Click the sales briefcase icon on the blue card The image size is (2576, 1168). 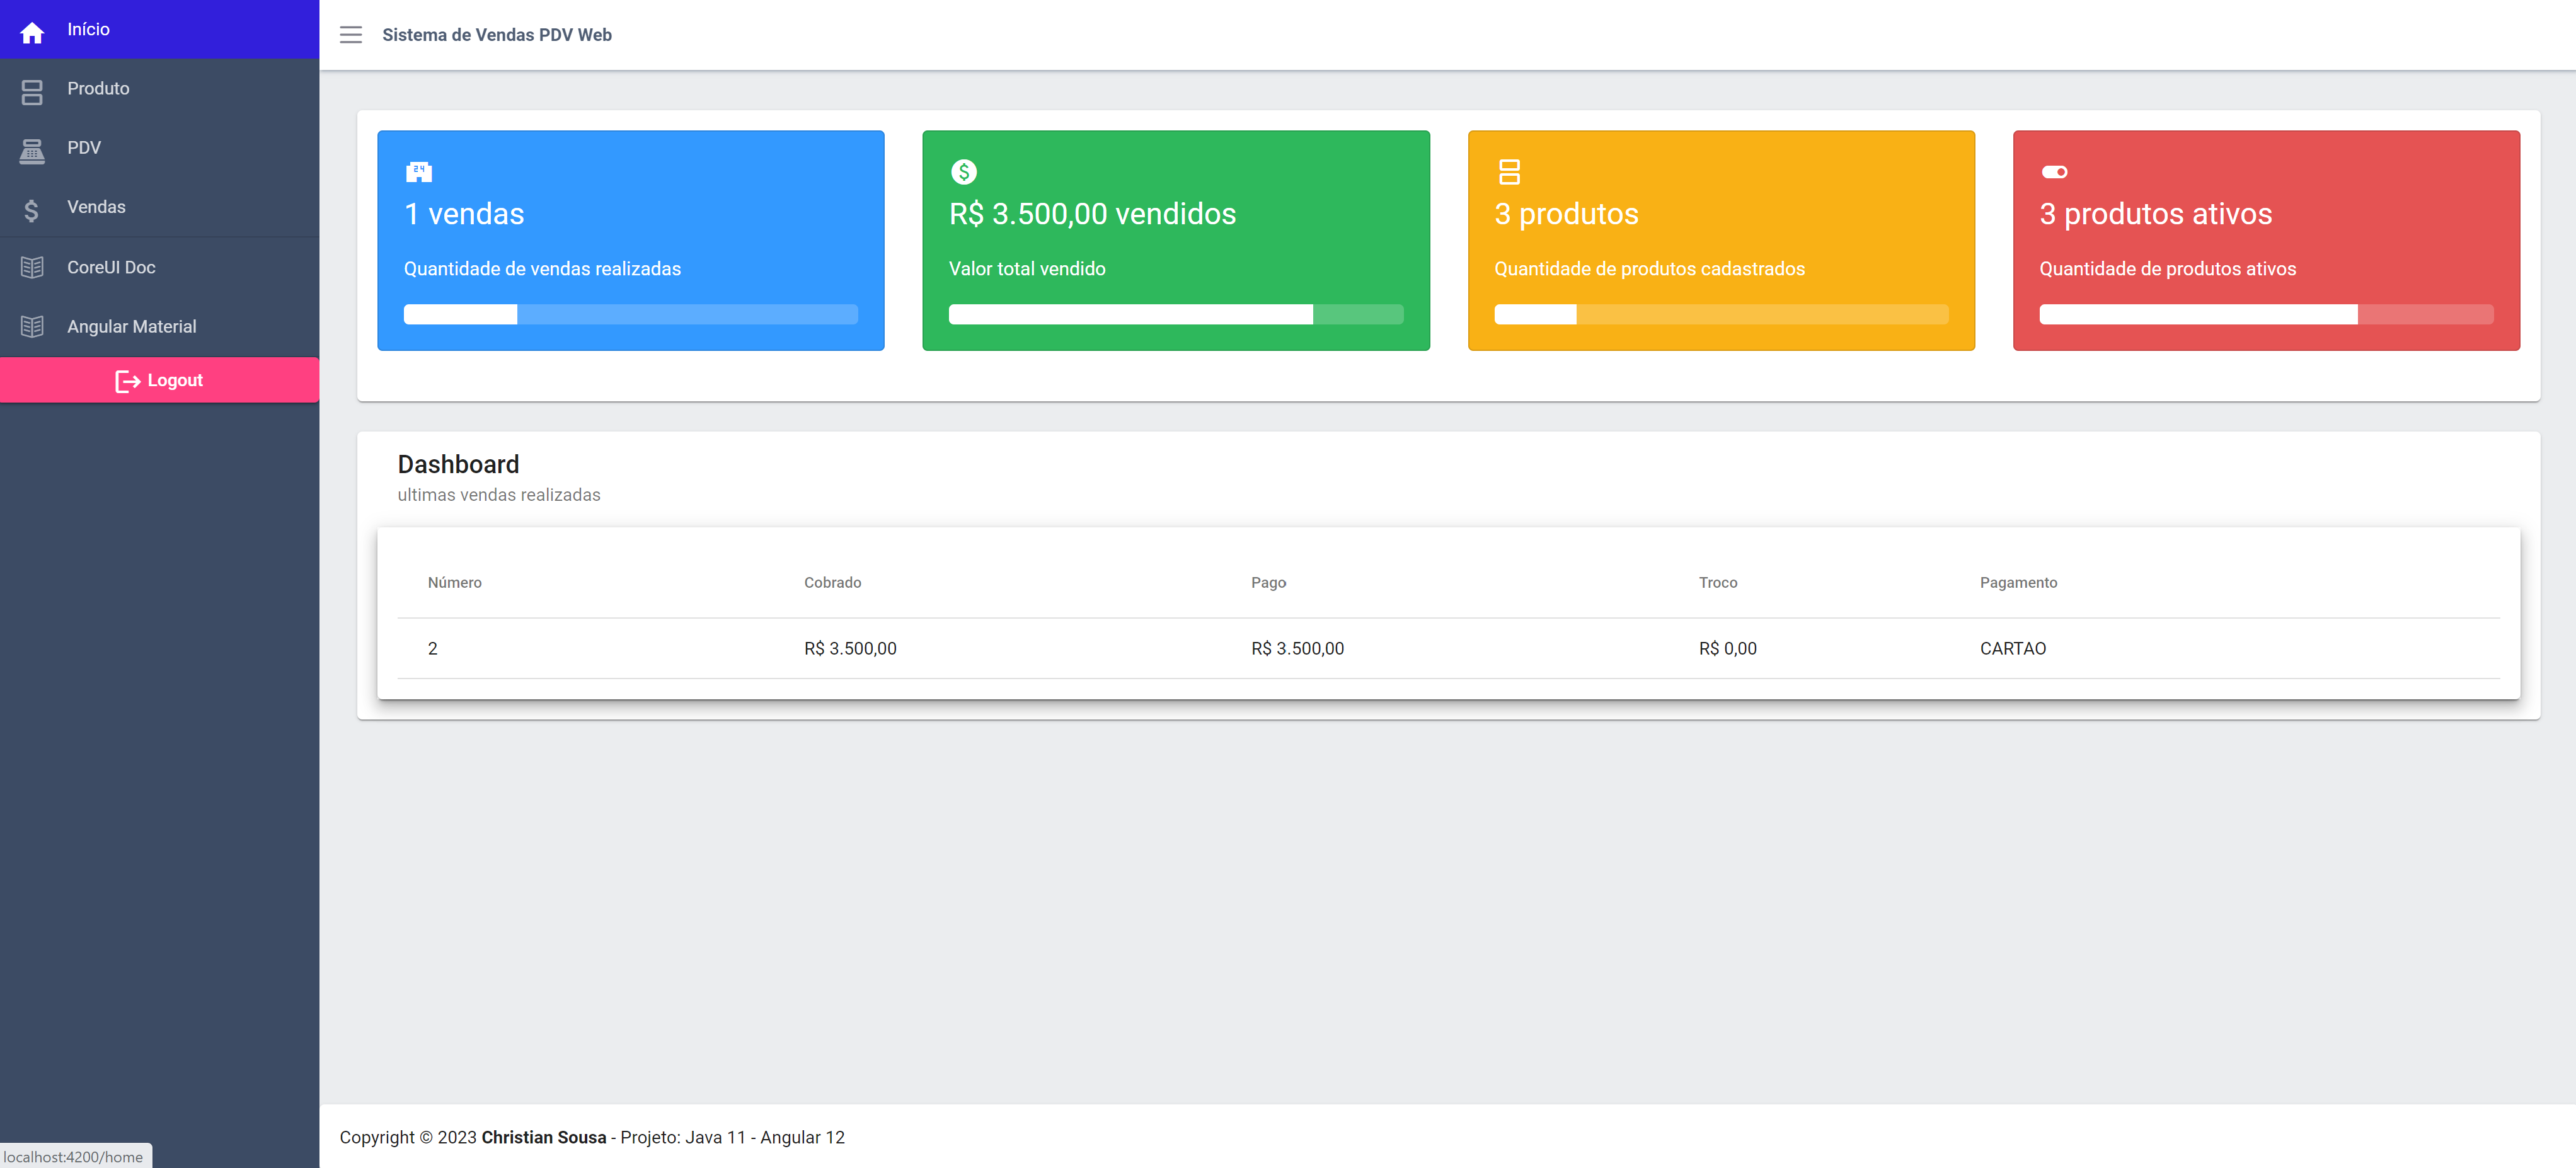pos(419,171)
